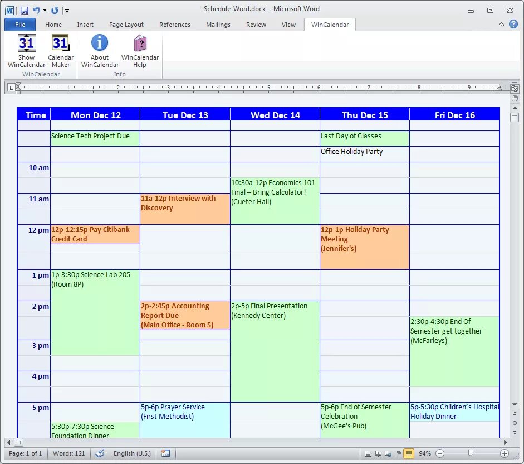Click '2p-5p Final Presentation' cell
The width and height of the screenshot is (524, 464).
[x=275, y=351]
